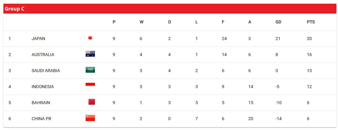This screenshot has width=338, height=130.
Task: Click the Indonesia flag icon
Action: click(x=90, y=84)
